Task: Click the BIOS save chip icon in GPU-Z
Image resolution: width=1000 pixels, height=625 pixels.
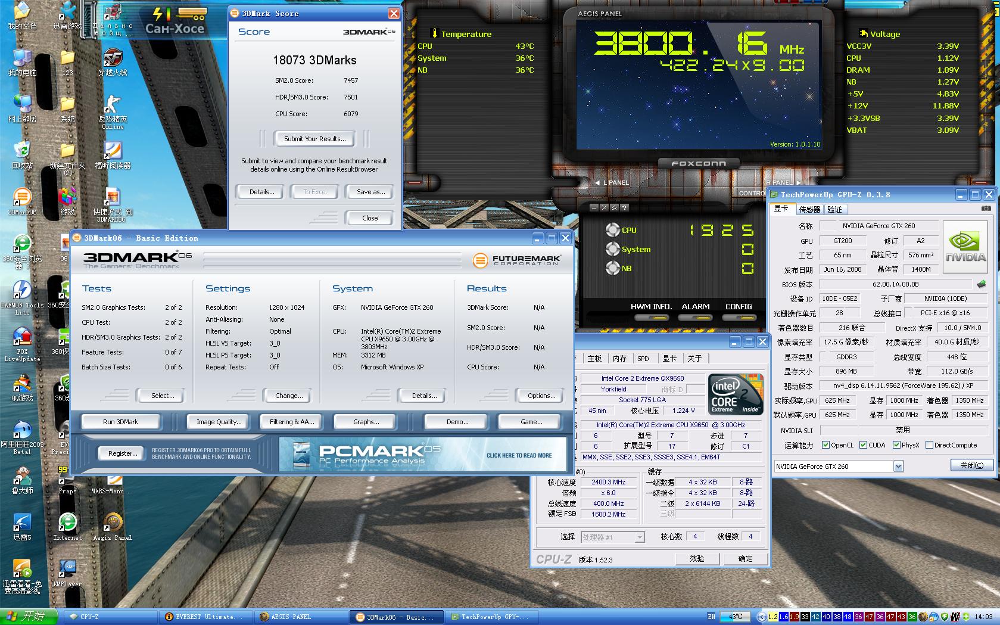Action: (982, 284)
